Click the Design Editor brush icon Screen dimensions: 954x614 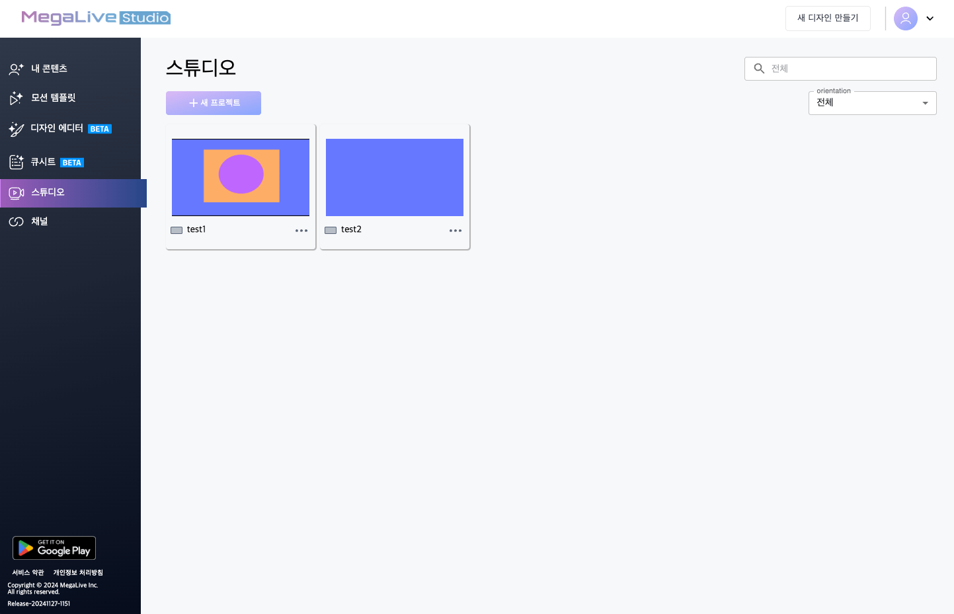(x=16, y=130)
